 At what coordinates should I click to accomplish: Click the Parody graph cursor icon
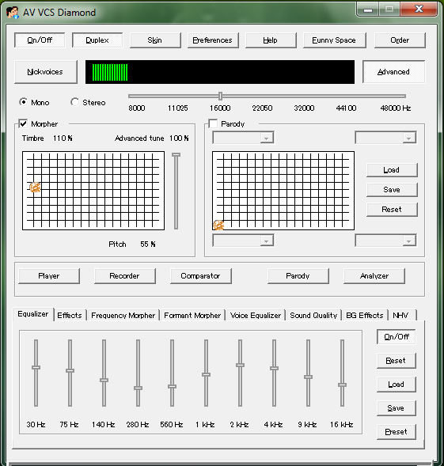pyautogui.click(x=218, y=225)
